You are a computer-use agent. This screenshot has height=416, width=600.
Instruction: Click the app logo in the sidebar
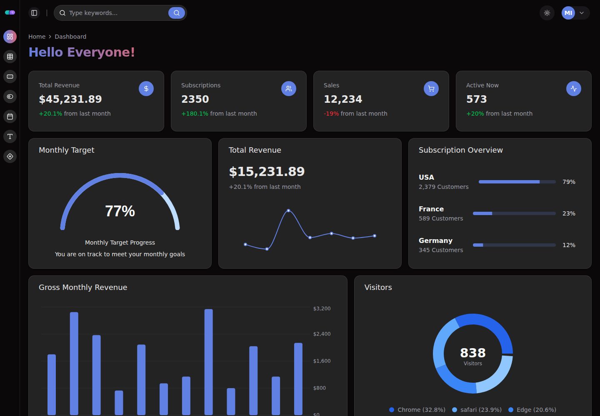(10, 12)
